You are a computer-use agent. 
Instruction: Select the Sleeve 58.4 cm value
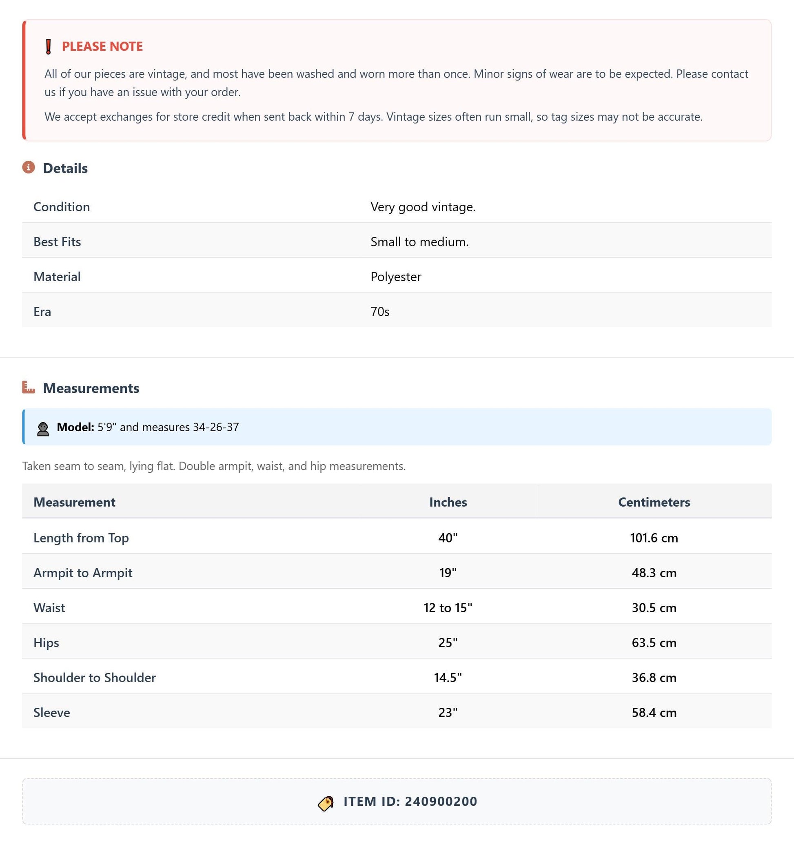654,712
